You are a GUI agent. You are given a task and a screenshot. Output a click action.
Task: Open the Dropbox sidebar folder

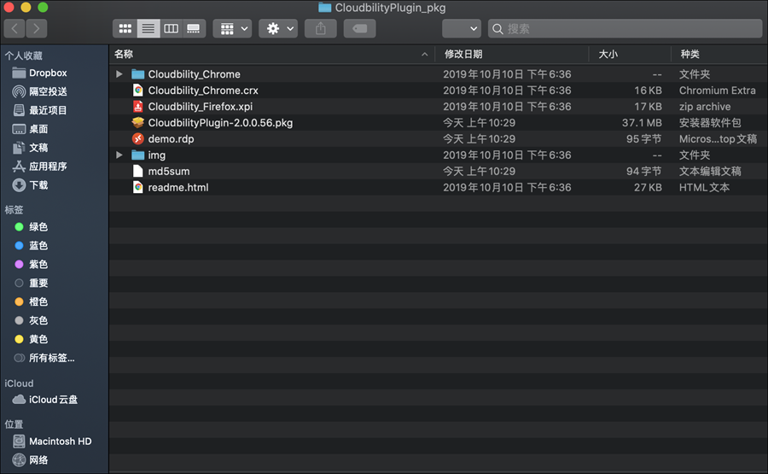click(48, 73)
